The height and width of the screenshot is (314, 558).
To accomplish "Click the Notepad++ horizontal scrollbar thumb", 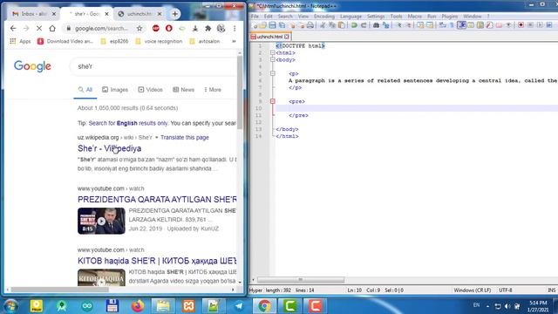I will tap(301, 280).
